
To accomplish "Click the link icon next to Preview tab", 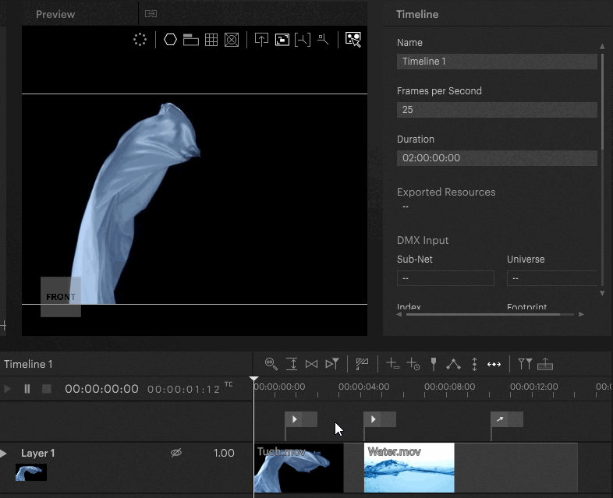I will tap(151, 14).
